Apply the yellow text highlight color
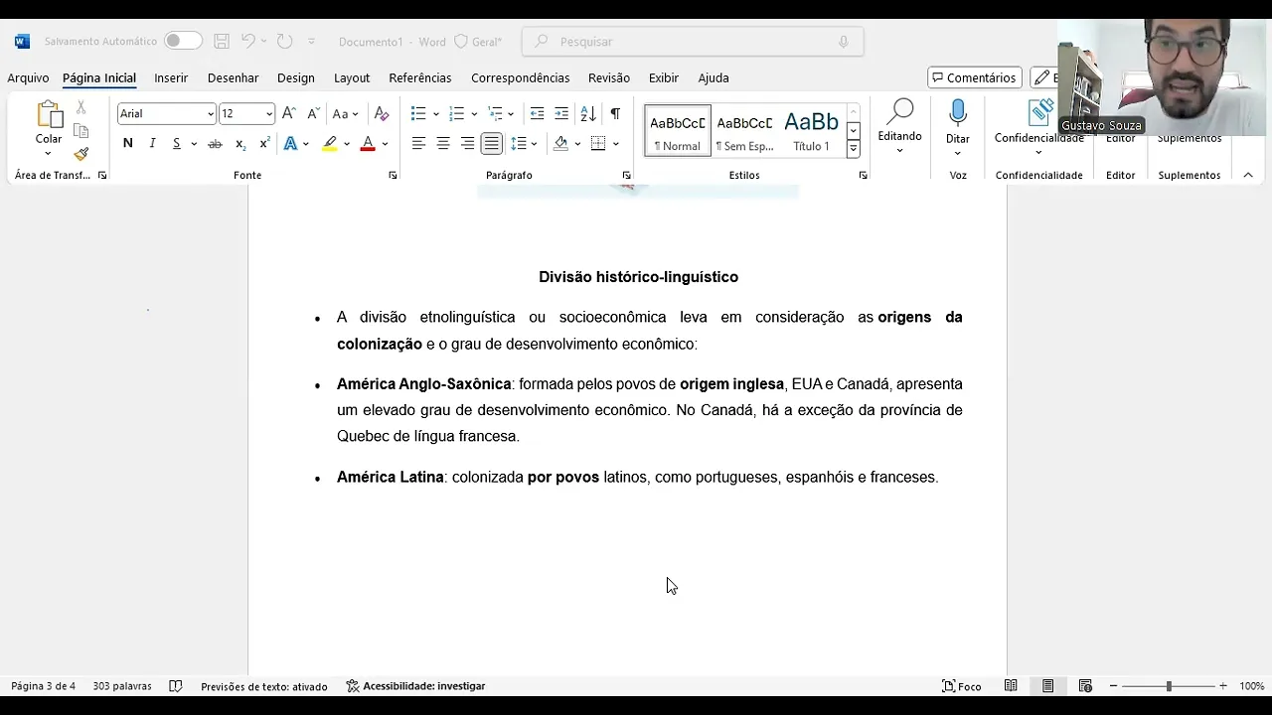This screenshot has height=715, width=1272. coord(330,144)
